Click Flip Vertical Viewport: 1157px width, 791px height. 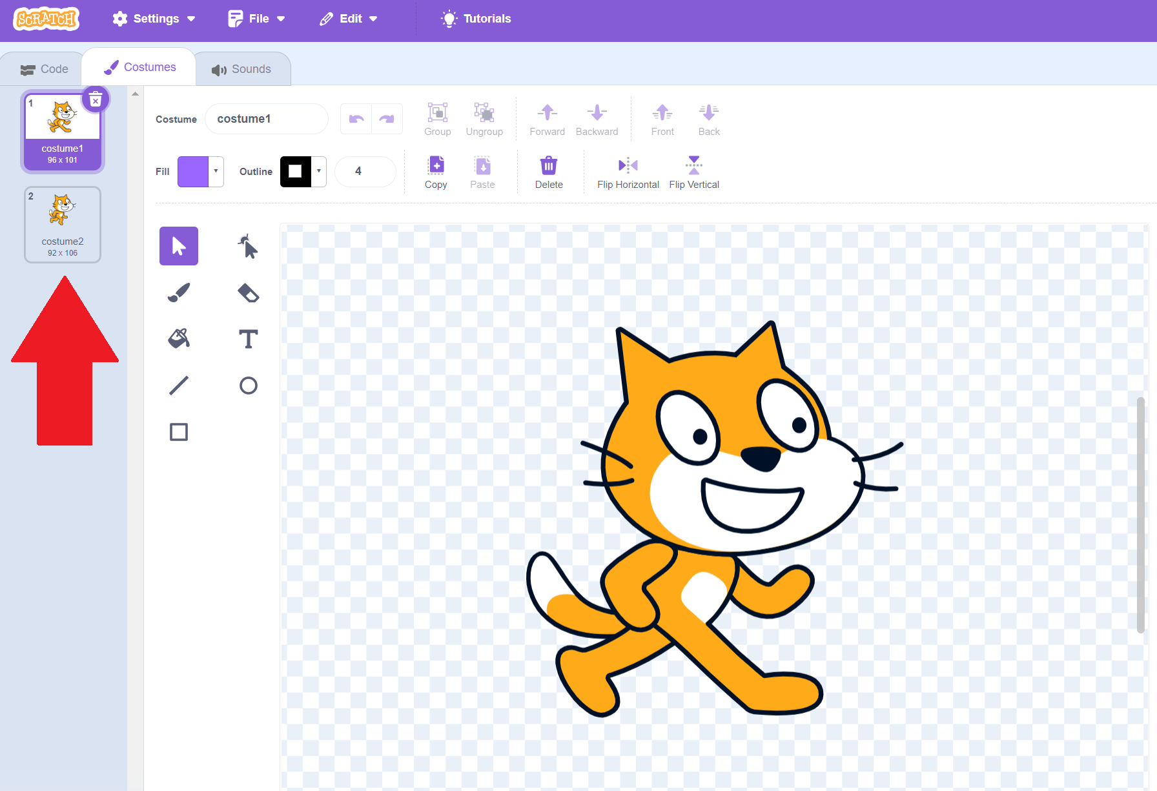point(694,172)
